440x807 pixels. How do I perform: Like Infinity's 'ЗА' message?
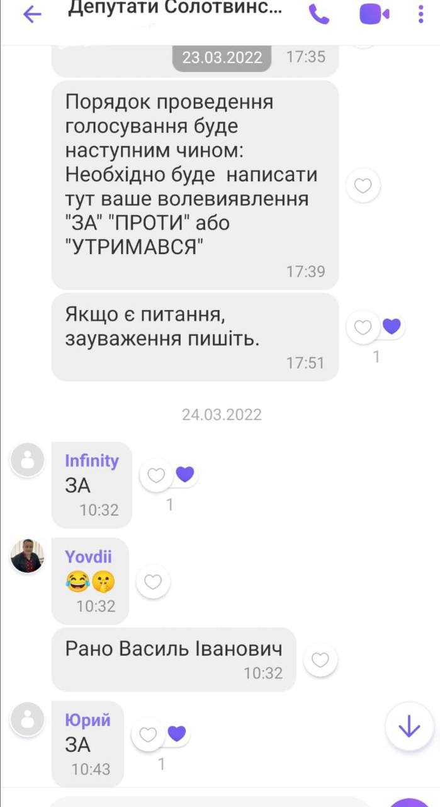(156, 475)
